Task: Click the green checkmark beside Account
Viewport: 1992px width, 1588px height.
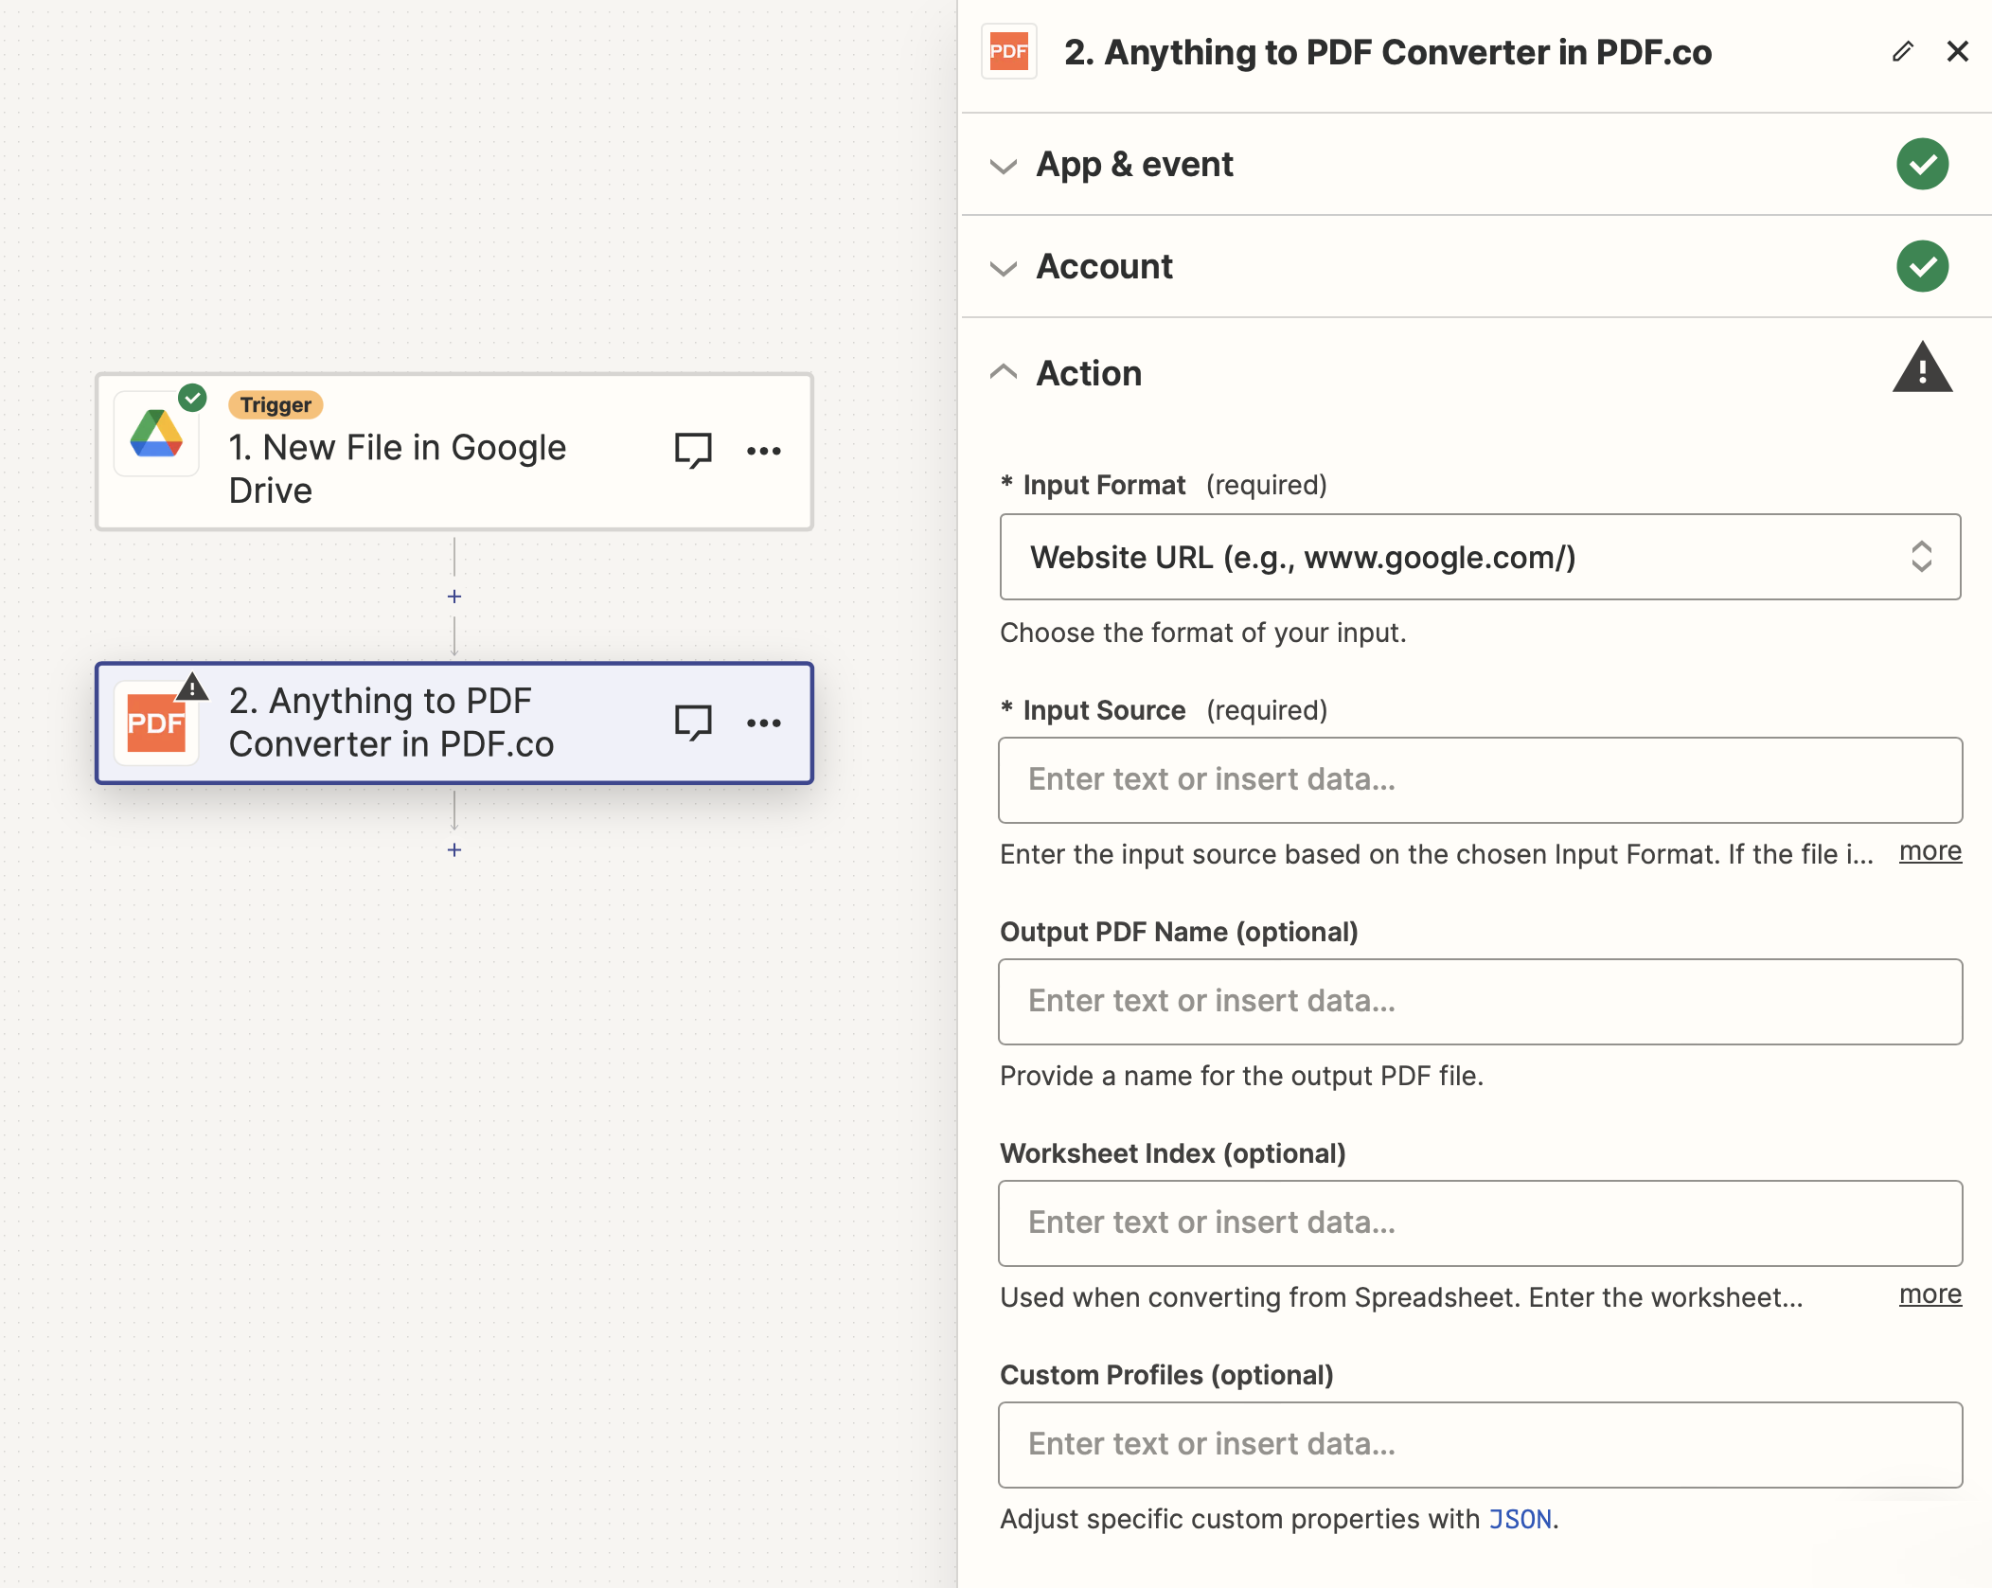Action: tap(1922, 266)
